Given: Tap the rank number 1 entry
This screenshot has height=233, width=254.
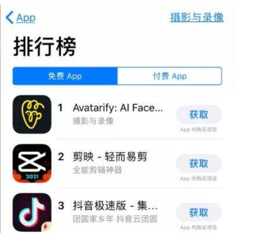Looking at the screenshot, I should [x=60, y=107].
